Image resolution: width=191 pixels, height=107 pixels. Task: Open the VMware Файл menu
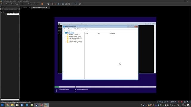click(3, 4)
